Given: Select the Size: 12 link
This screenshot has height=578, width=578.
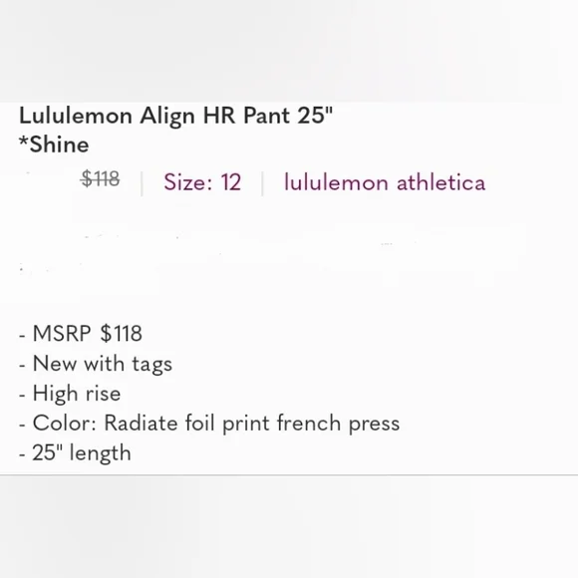Looking at the screenshot, I should pos(202,182).
